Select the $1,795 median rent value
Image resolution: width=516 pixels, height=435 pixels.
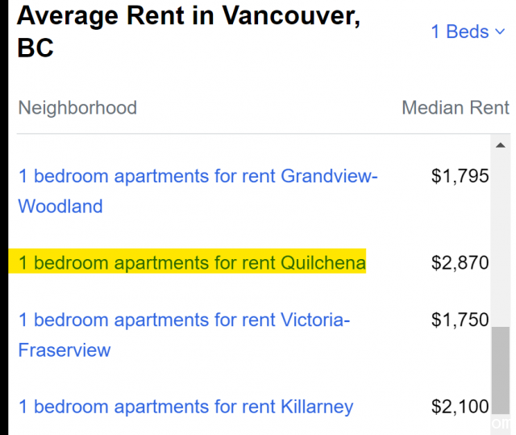coord(460,176)
